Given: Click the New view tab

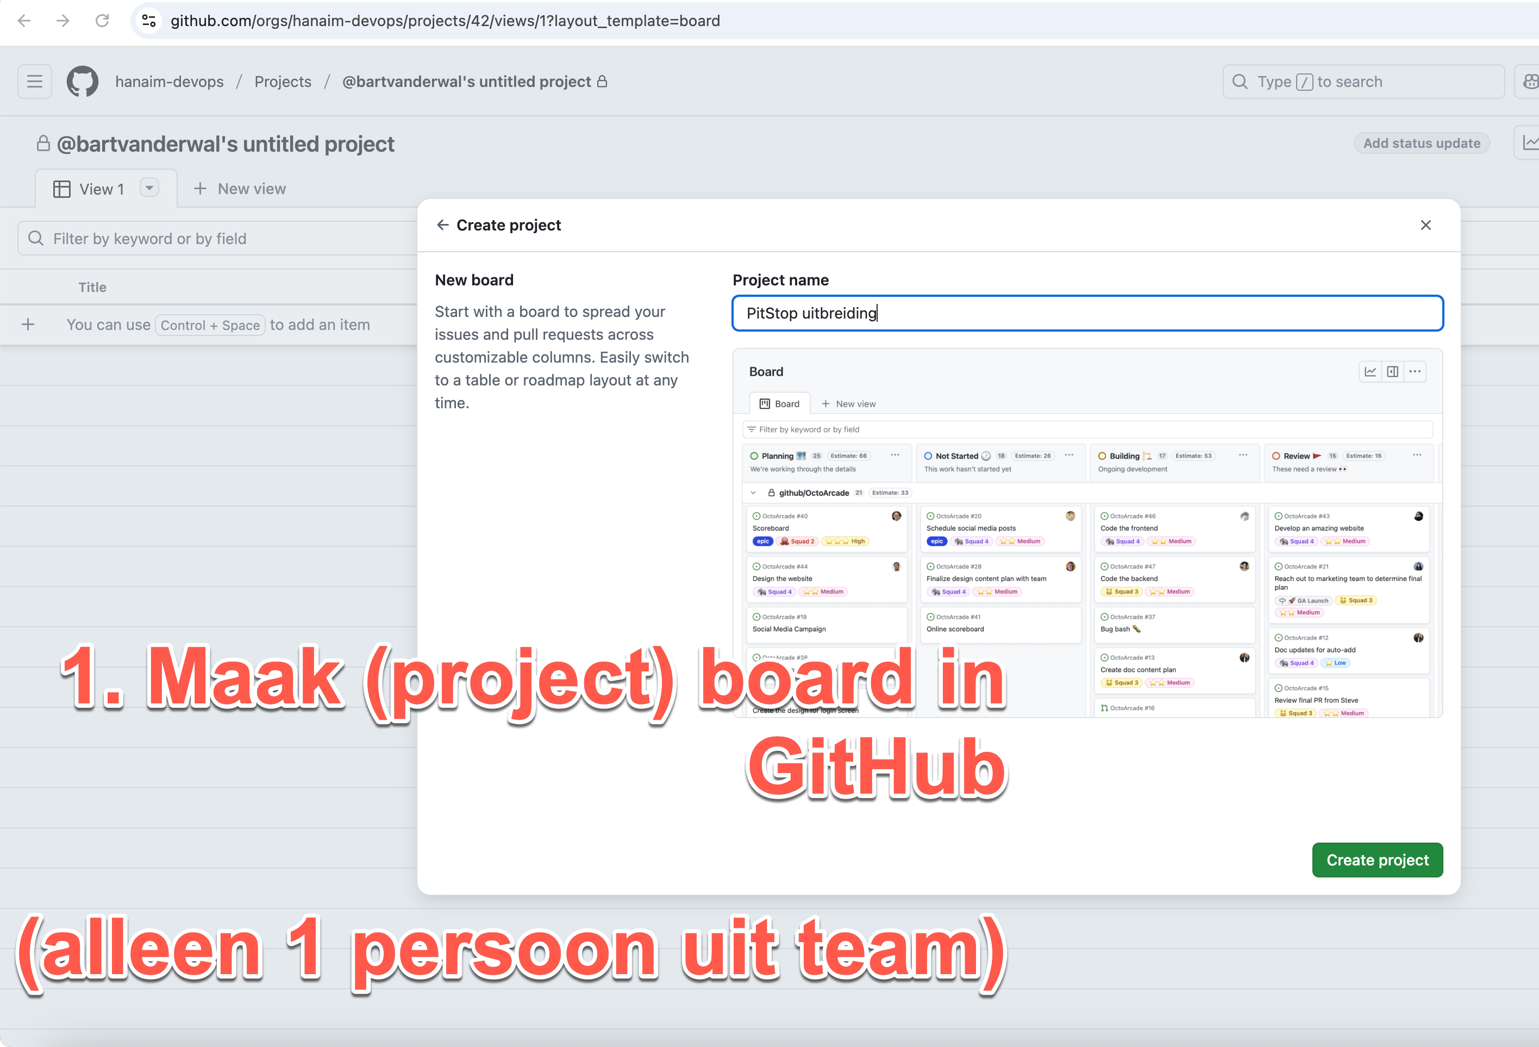Looking at the screenshot, I should tap(240, 189).
